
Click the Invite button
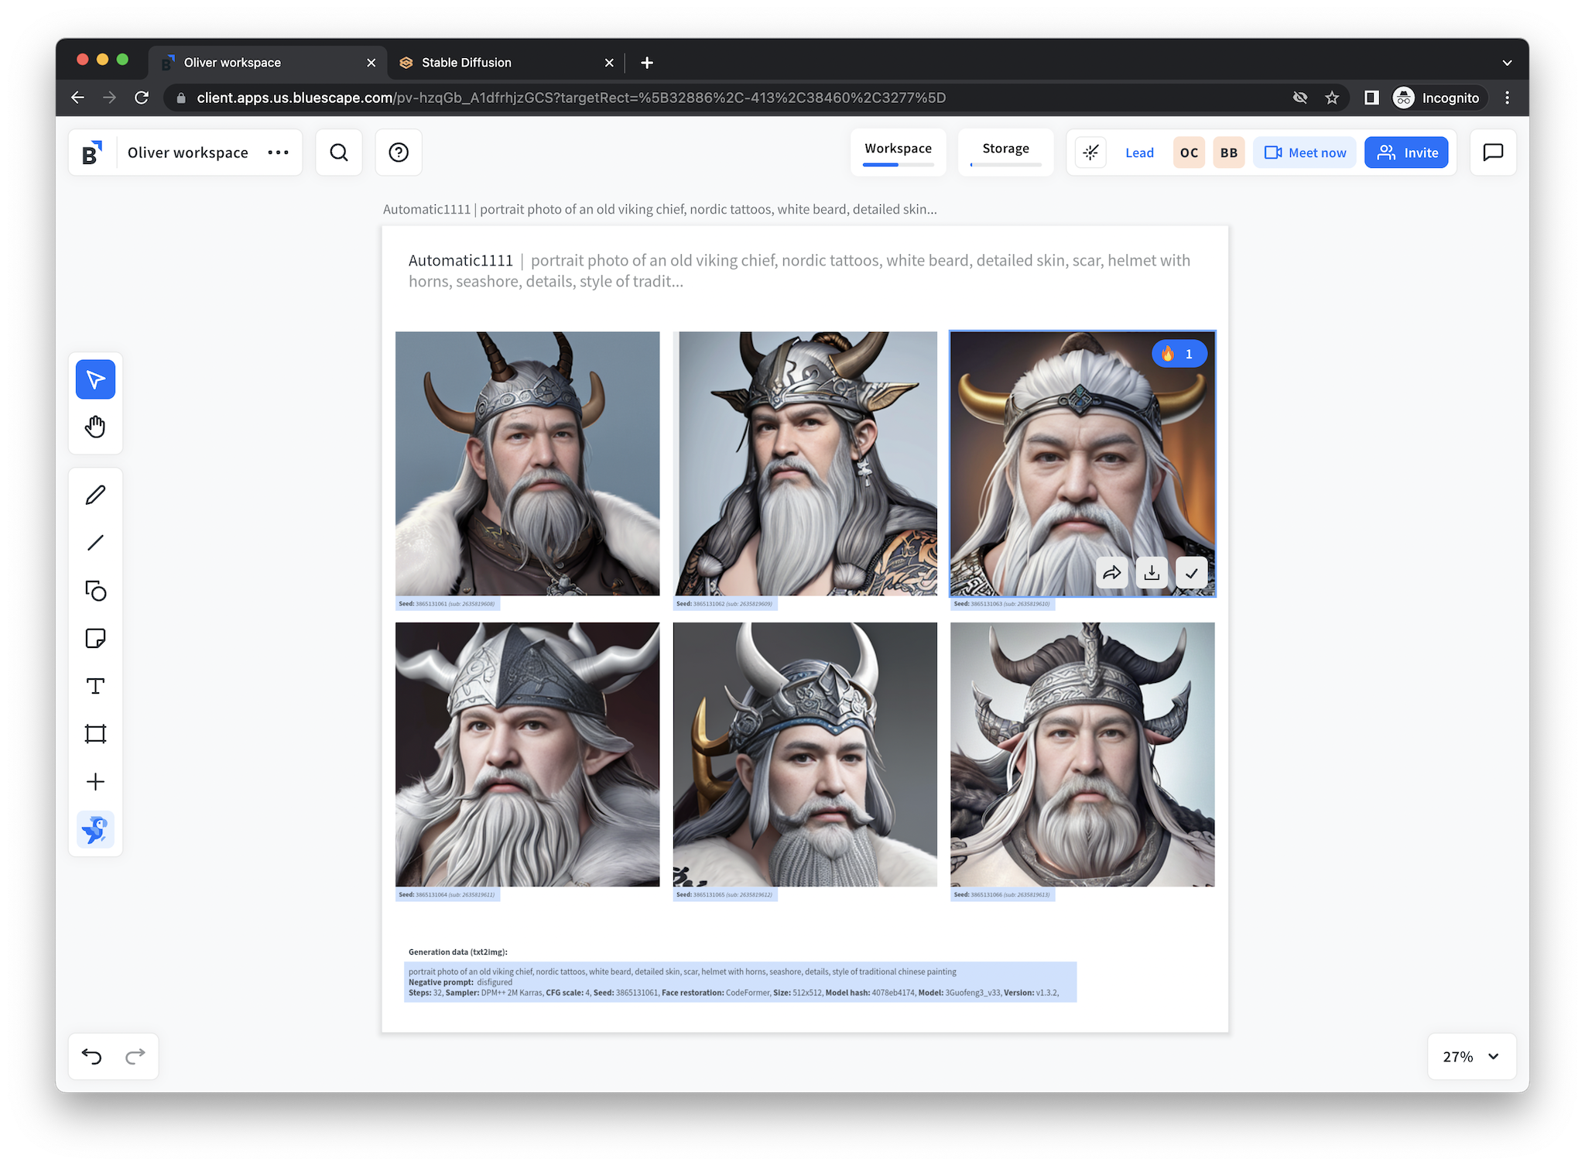1406,153
